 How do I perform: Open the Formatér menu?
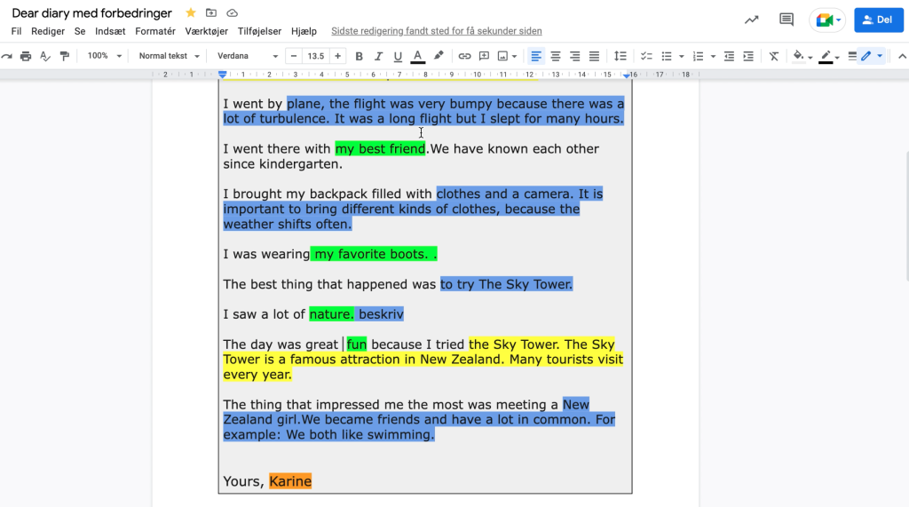[x=155, y=31]
